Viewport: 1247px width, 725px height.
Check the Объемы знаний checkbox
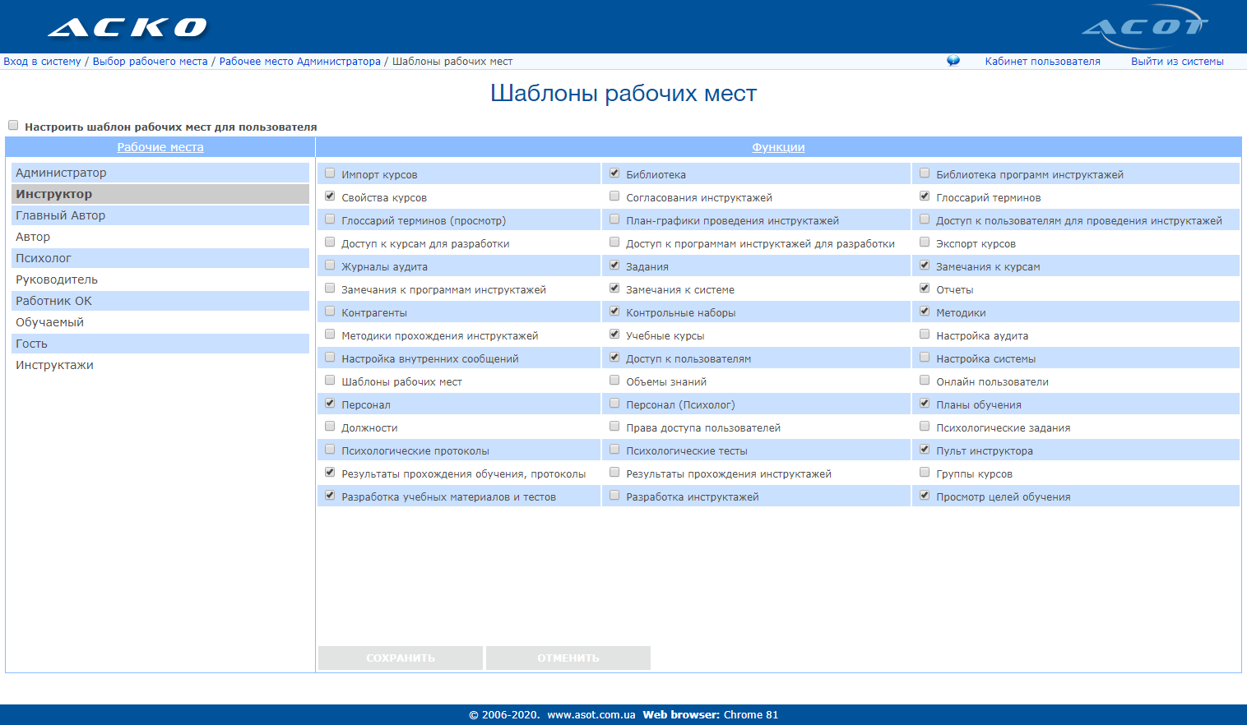pos(614,381)
